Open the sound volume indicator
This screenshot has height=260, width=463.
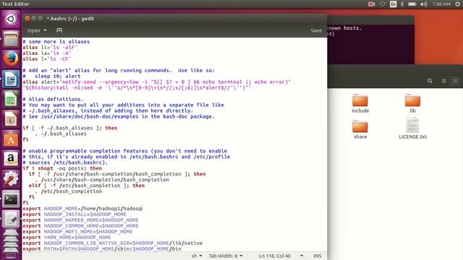(x=424, y=4)
